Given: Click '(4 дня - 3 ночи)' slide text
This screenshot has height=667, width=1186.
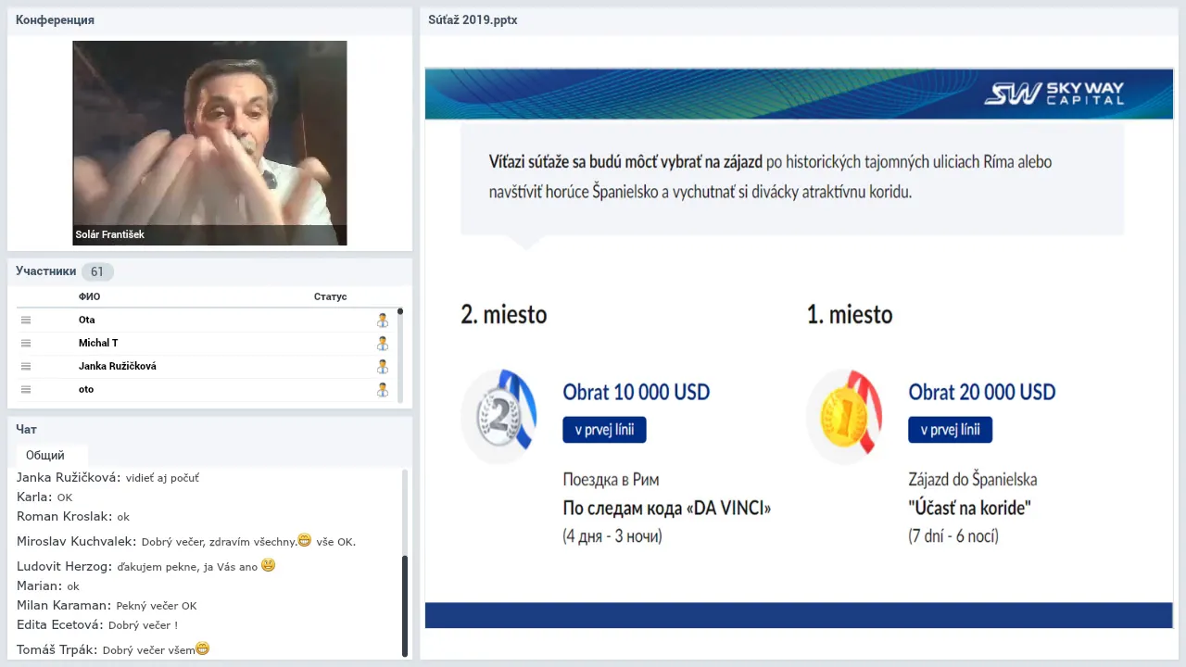Looking at the screenshot, I should pyautogui.click(x=612, y=535).
